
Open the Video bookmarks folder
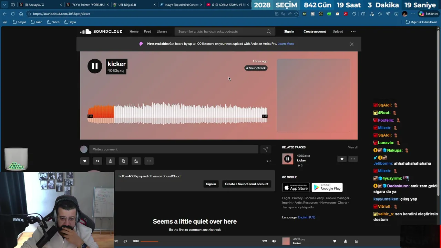(x=53, y=22)
